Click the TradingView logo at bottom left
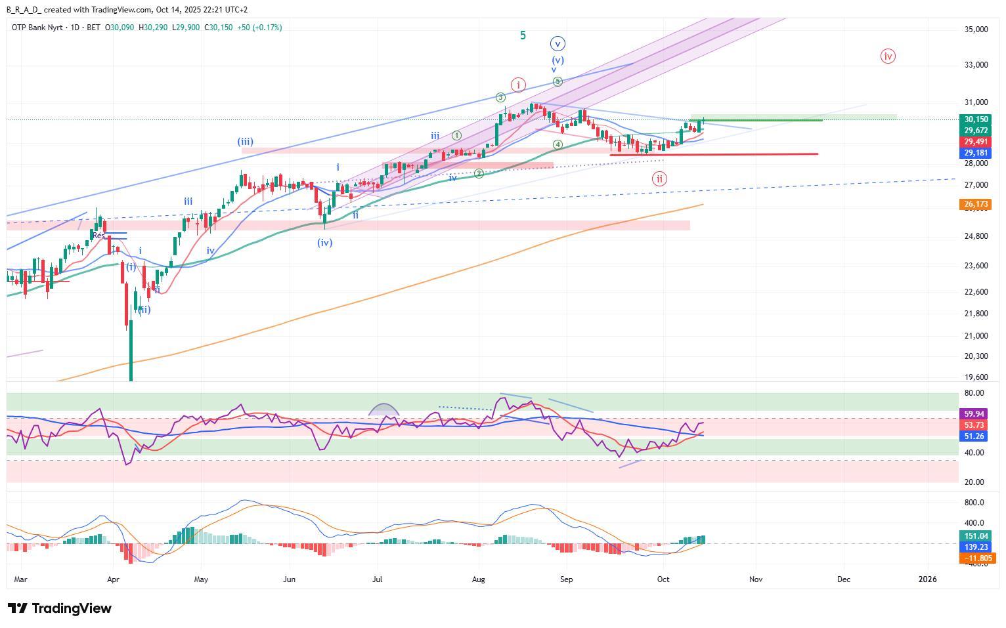The height and width of the screenshot is (628, 1006). coord(59,608)
